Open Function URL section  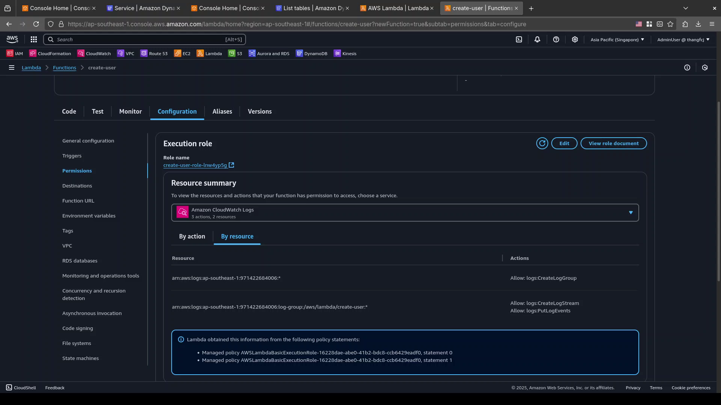[x=78, y=201]
